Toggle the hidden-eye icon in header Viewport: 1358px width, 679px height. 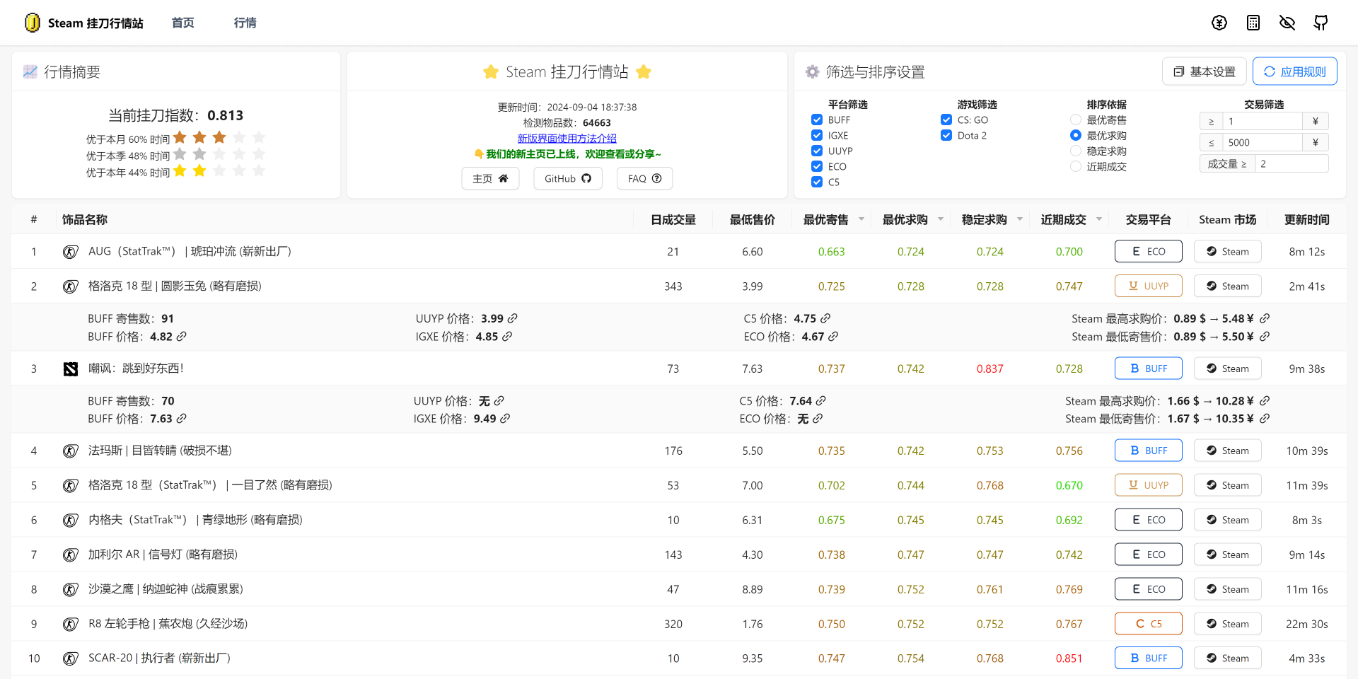coord(1287,23)
